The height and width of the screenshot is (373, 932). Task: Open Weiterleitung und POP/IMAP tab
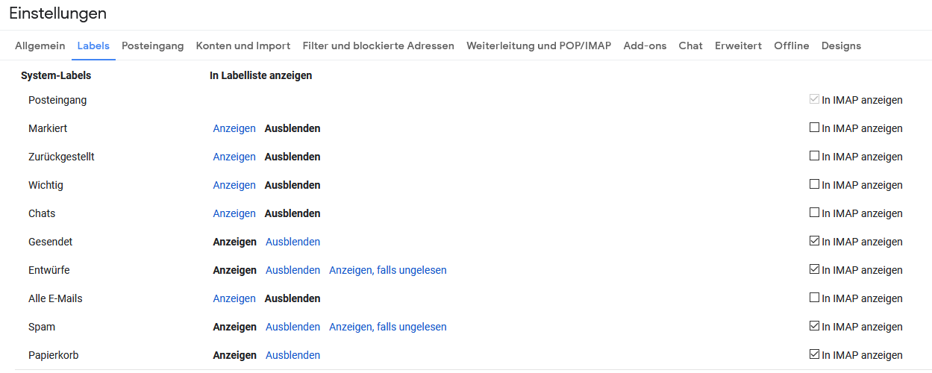(539, 46)
